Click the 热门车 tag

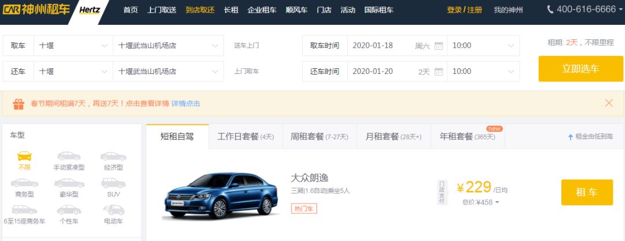point(304,208)
